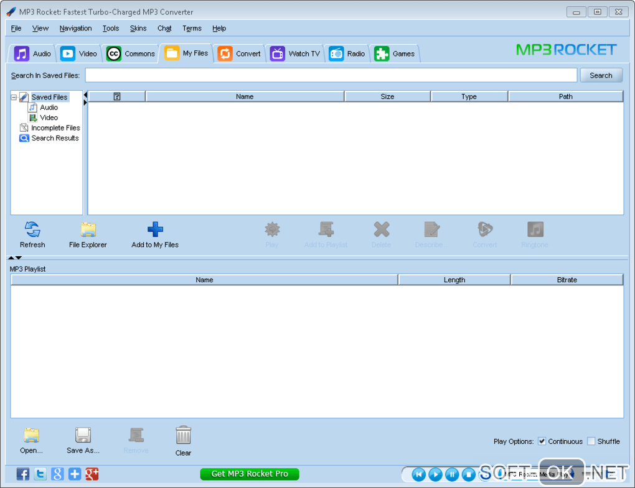635x488 pixels.
Task: Pause playback in the media player
Action: click(x=452, y=474)
